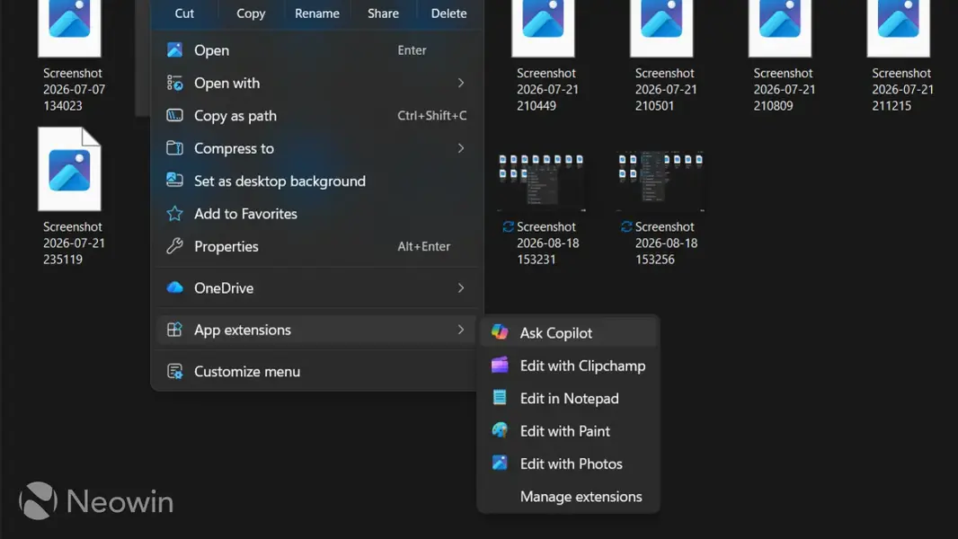Viewport: 958px width, 539px height.
Task: Expand the Open with submenu arrow
Action: pos(461,83)
